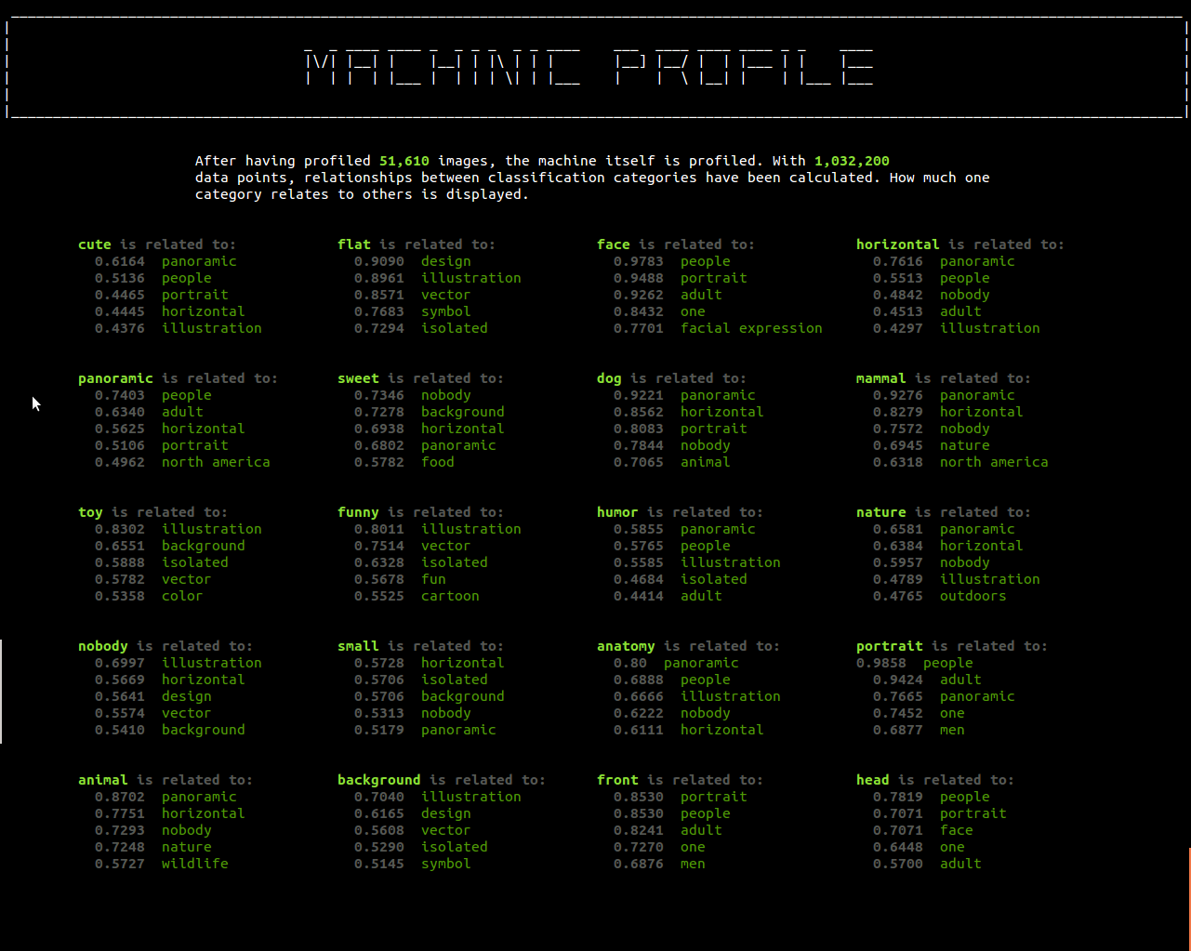Click the value 0.7346 under sweet
1191x951 pixels.
379,395
